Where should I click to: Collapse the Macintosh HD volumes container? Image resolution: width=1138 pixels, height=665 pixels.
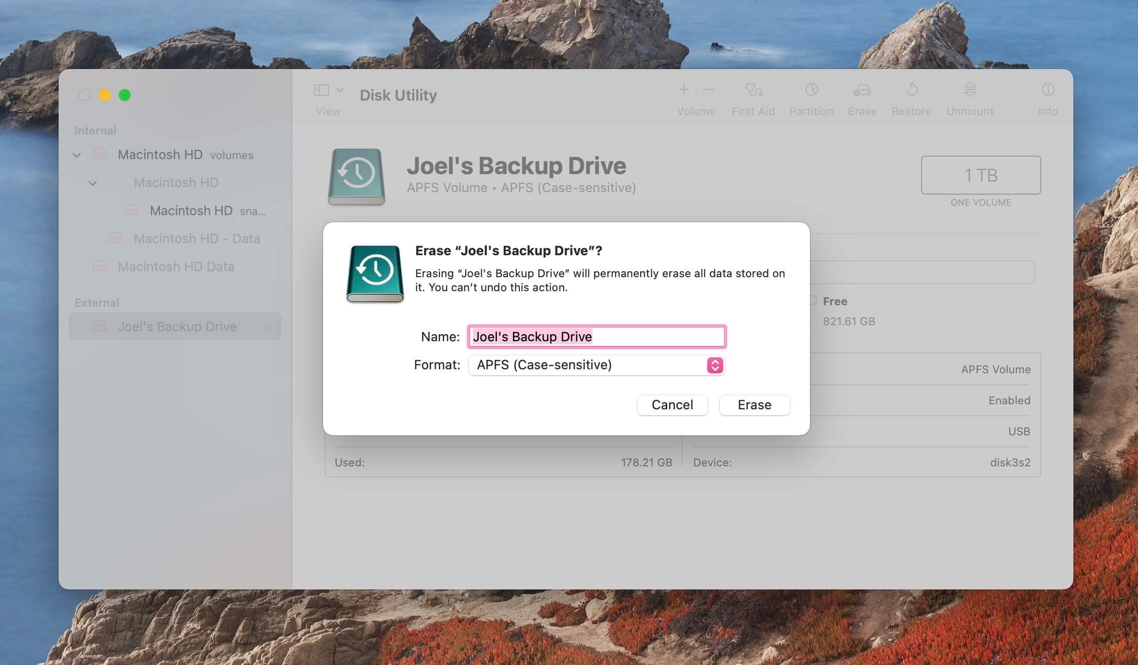tap(77, 155)
